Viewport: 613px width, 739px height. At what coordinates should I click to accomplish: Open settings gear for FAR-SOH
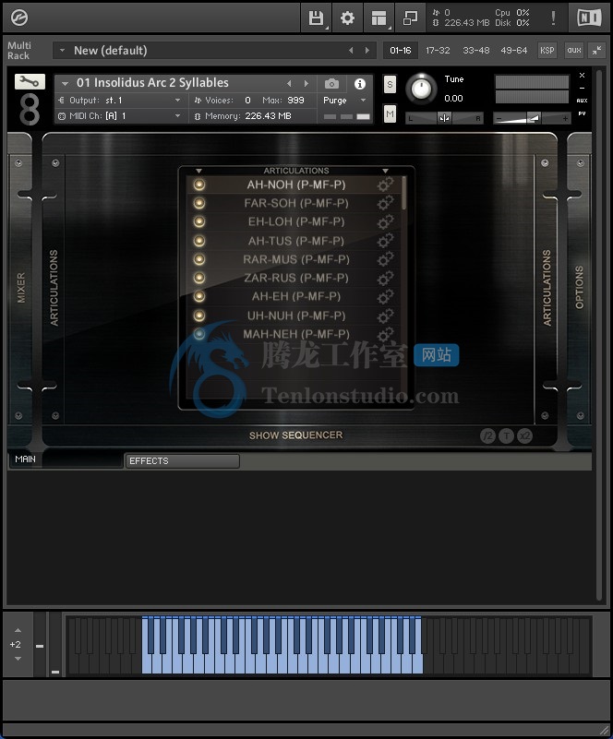(385, 203)
